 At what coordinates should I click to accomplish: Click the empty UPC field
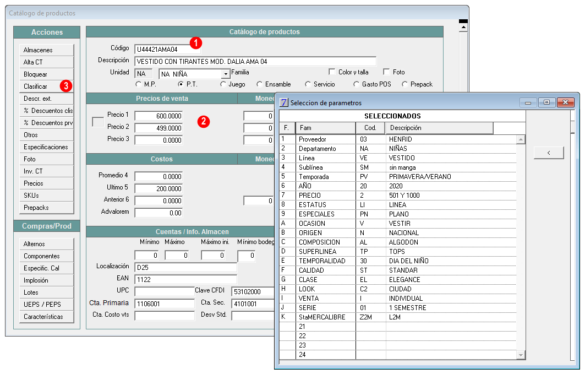click(165, 291)
